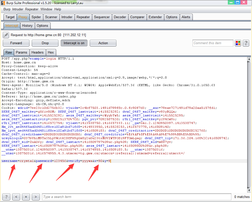This screenshot has height=202, width=252.
Task: Click the request line POST /app.php
Action: pyautogui.click(x=38, y=59)
